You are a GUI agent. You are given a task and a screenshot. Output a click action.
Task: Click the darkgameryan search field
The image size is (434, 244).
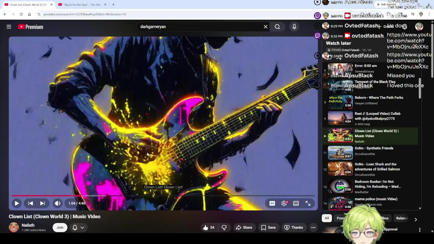coord(200,27)
